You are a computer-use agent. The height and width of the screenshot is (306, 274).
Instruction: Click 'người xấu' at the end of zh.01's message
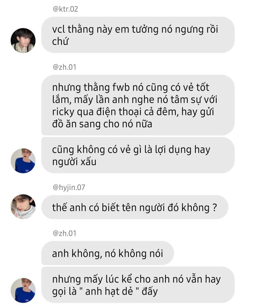74,162
